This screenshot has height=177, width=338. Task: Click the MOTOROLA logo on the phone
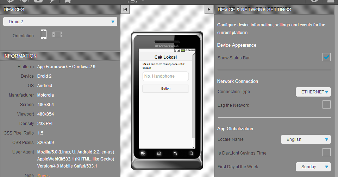point(167,46)
